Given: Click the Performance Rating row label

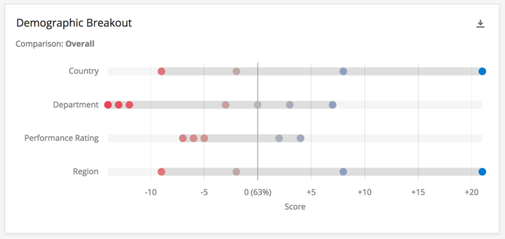Looking at the screenshot, I should [61, 138].
